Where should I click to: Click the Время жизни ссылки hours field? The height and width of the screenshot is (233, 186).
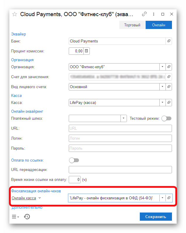coord(75,179)
